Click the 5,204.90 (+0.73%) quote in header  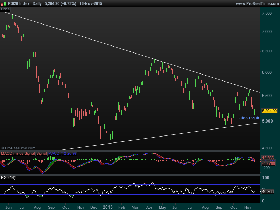tap(61, 3)
